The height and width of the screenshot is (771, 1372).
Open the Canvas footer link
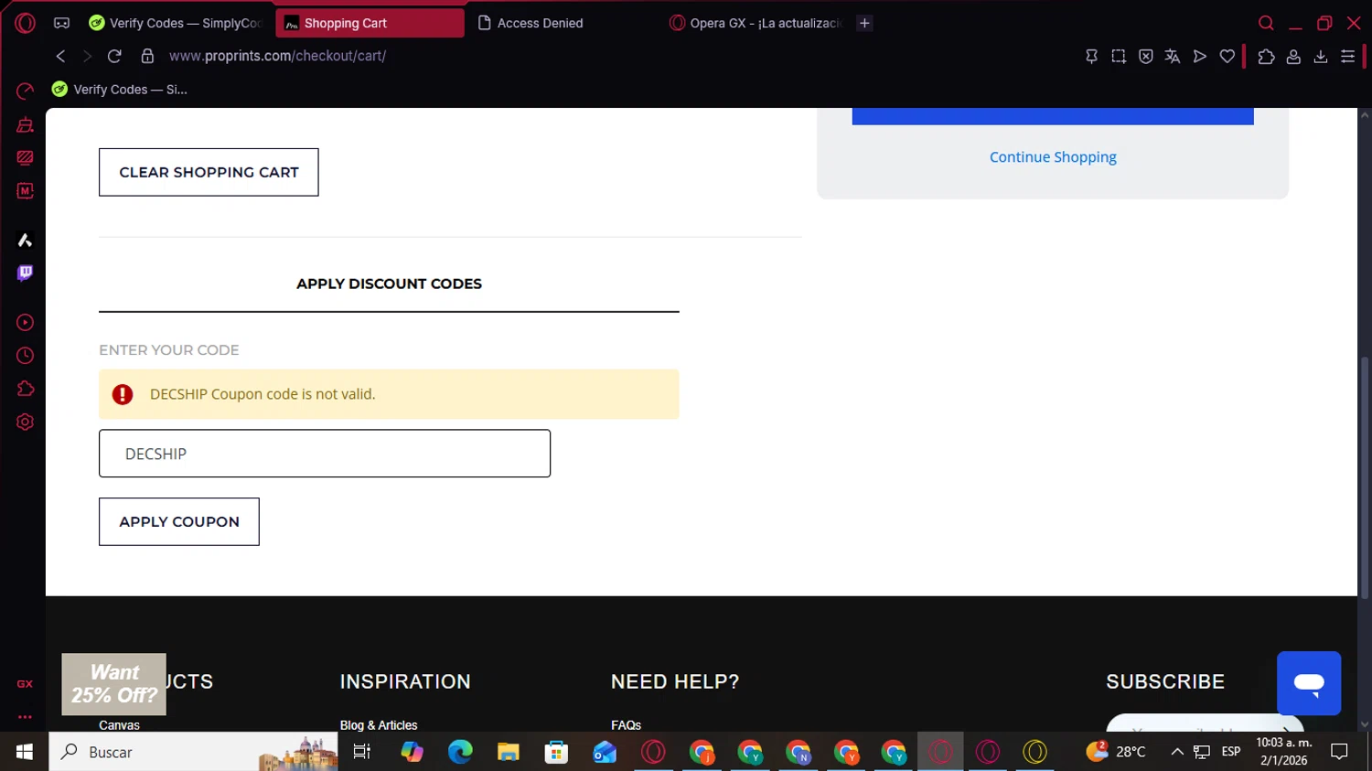point(119,725)
